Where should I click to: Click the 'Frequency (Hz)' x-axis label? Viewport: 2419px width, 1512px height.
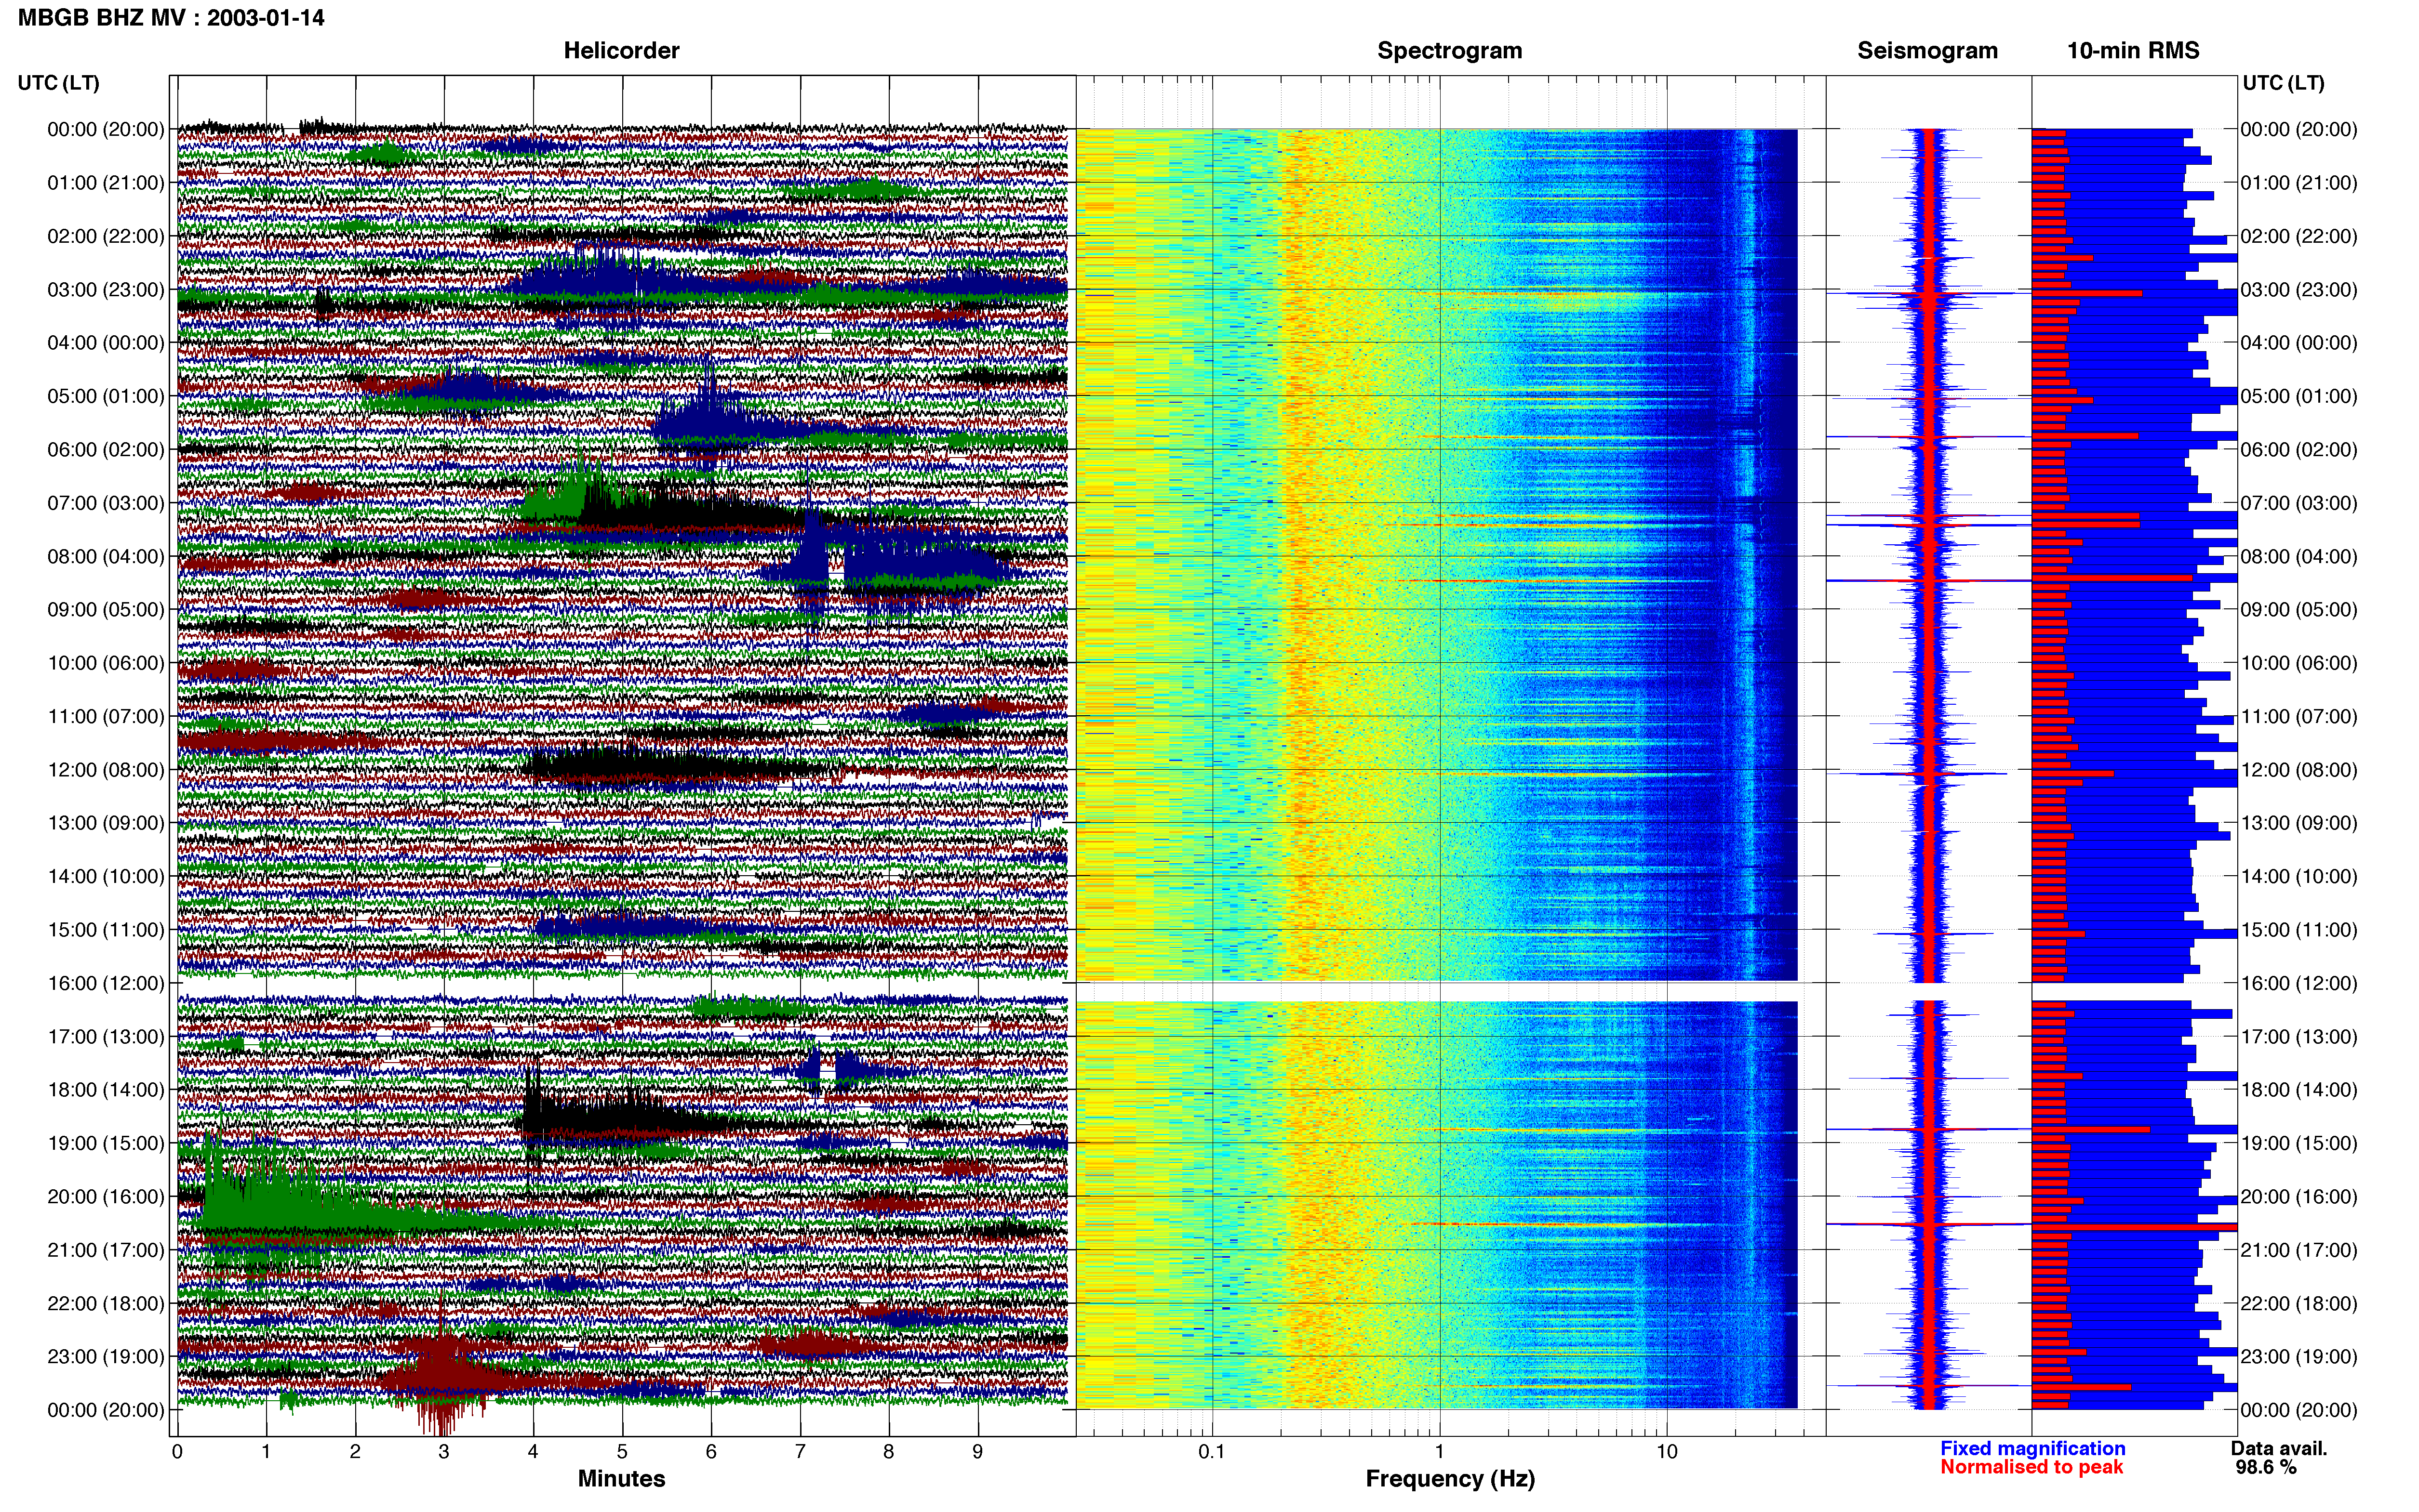click(1450, 1479)
